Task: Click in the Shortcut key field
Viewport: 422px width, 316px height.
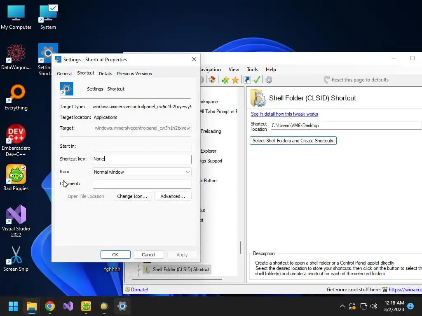Action: pyautogui.click(x=142, y=159)
